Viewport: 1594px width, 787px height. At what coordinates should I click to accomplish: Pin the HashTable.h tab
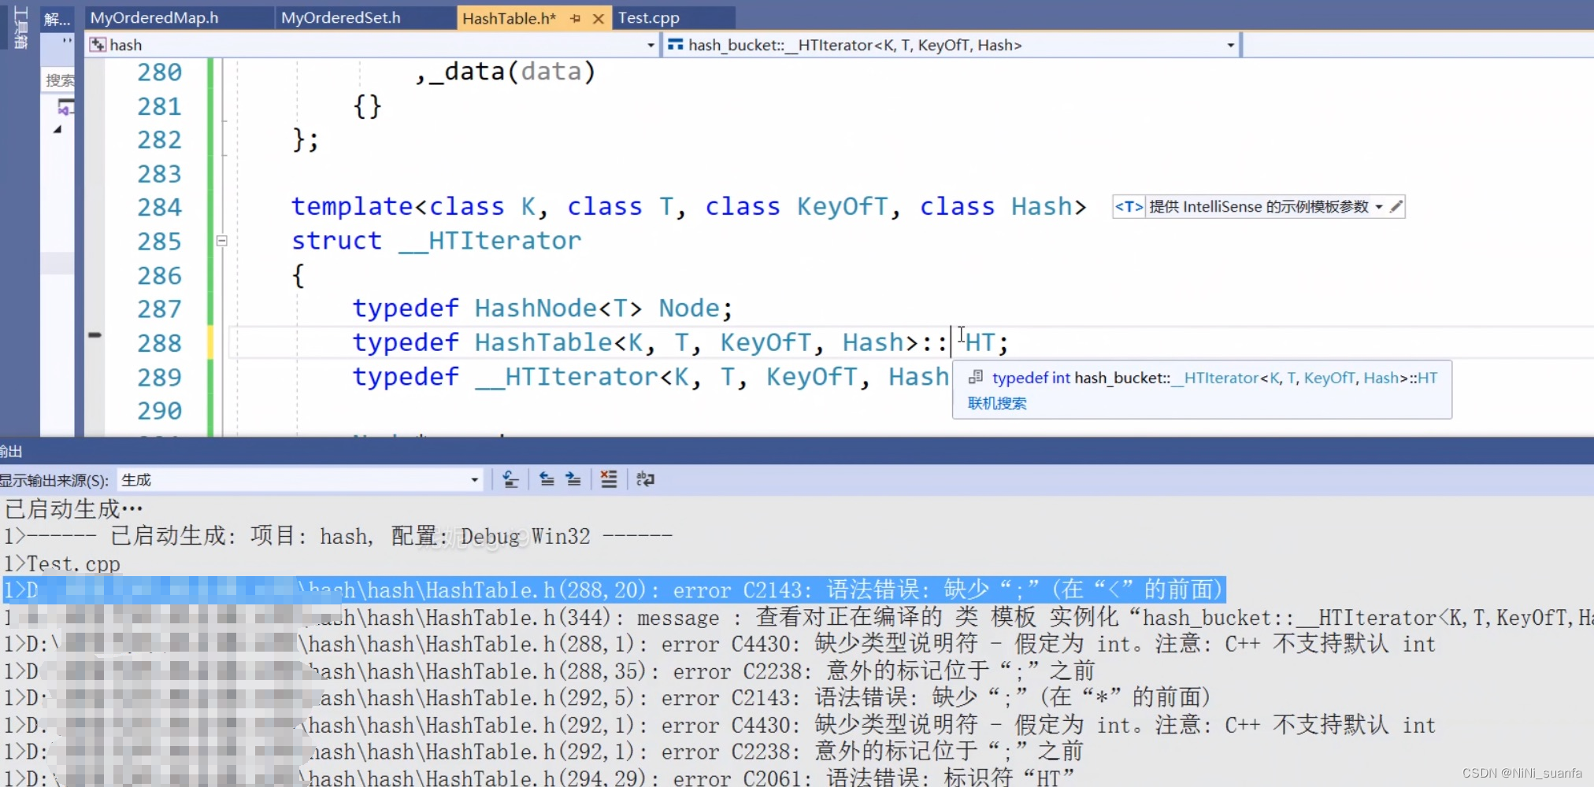576,18
